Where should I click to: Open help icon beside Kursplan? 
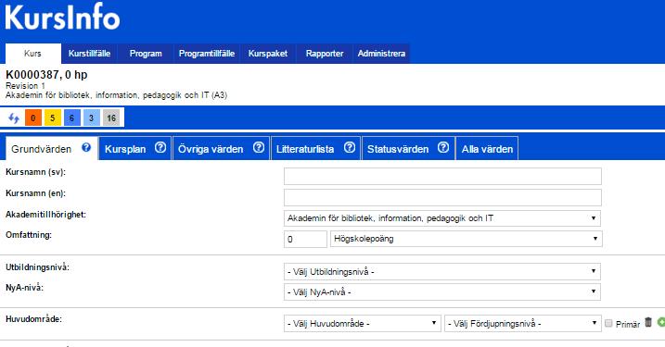[160, 147]
